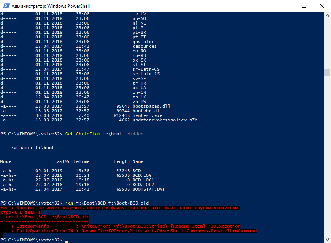Screen dimensions: 331x243
Task: Click the sr-Latn-CS directory name
Action: (x=146, y=69)
